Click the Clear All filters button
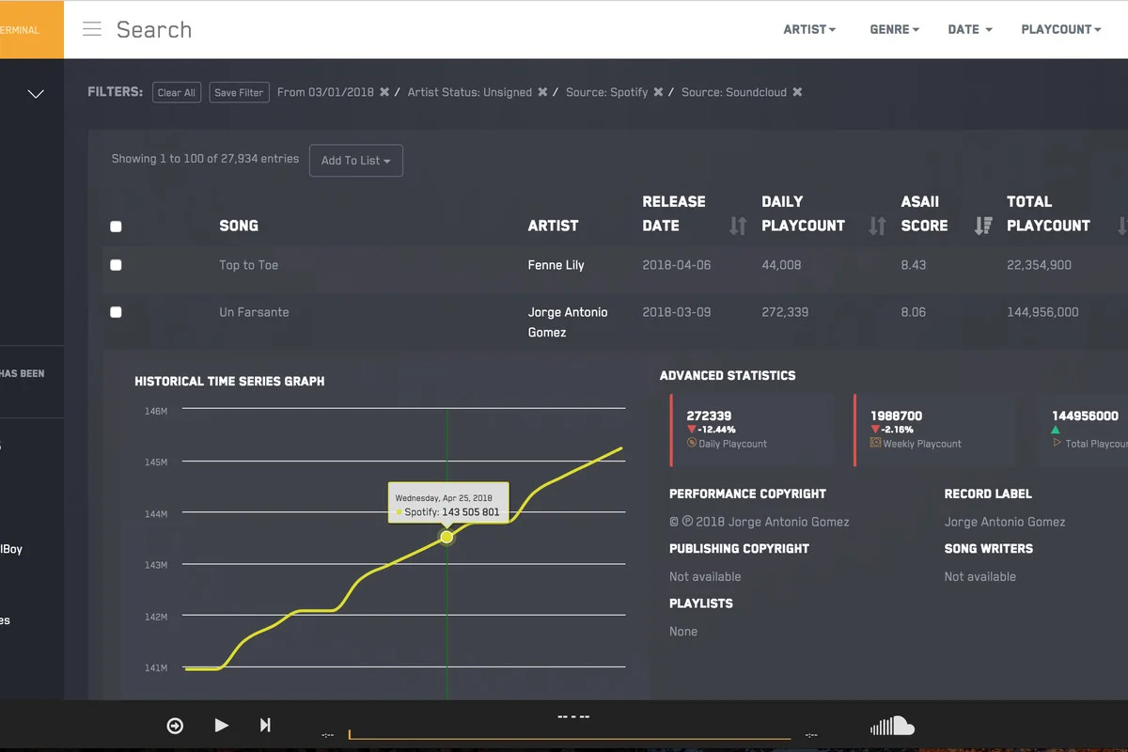Image resolution: width=1128 pixels, height=752 pixels. coord(177,92)
